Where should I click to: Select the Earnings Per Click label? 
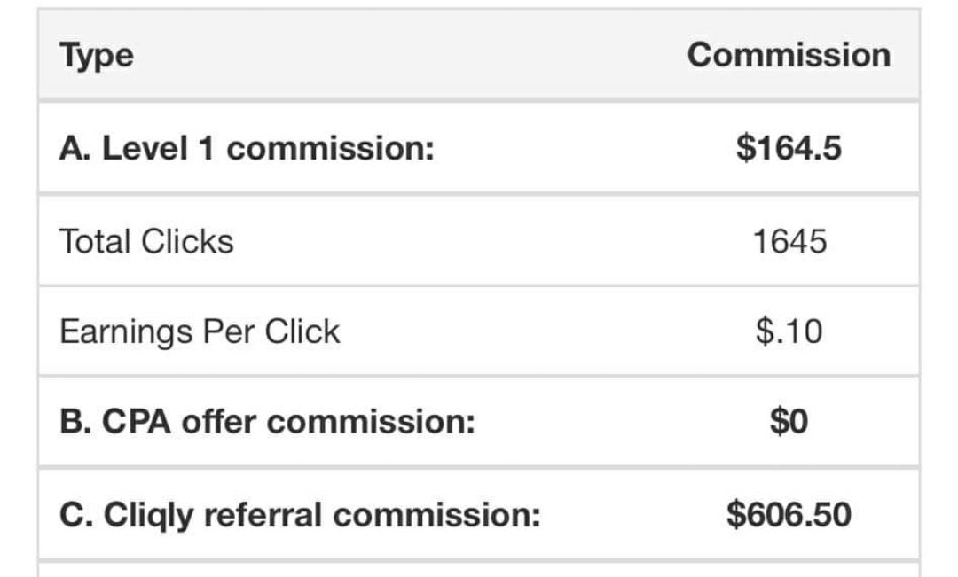tap(200, 331)
